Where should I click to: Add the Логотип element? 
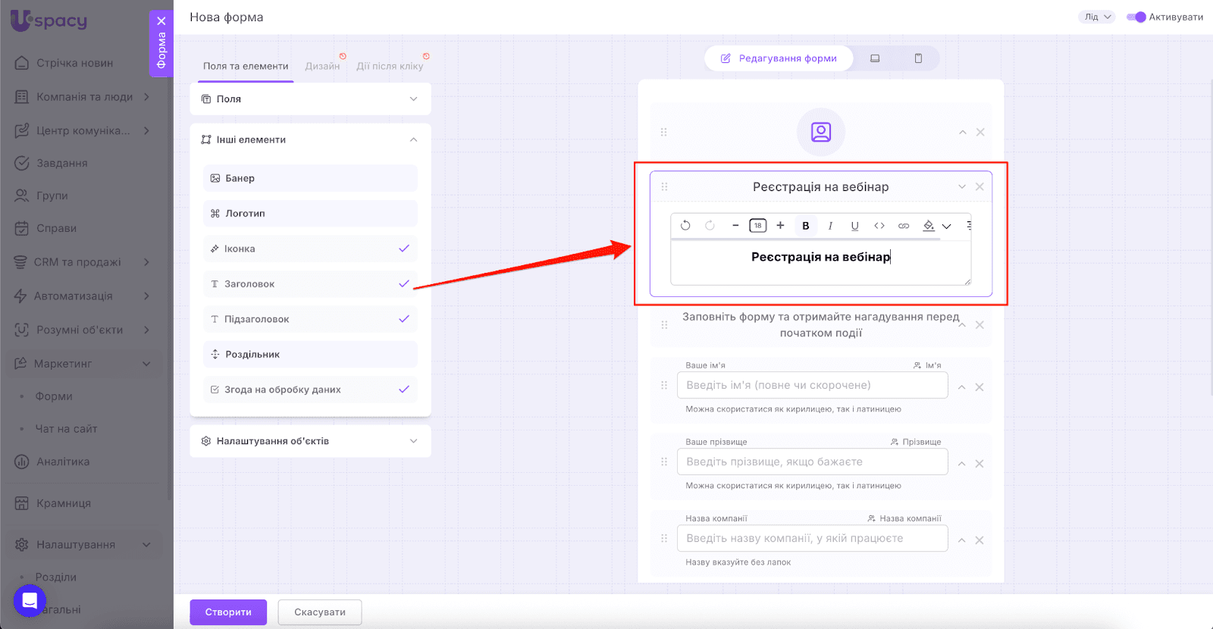pyautogui.click(x=311, y=214)
